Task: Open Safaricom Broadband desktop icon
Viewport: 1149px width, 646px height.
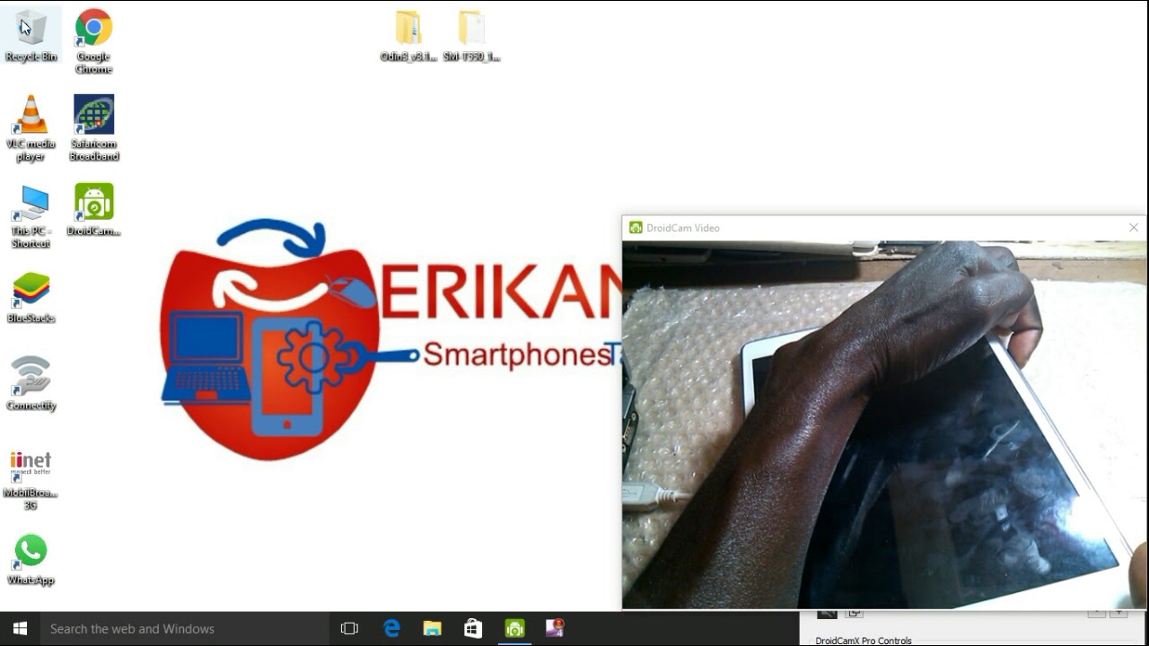Action: [93, 127]
